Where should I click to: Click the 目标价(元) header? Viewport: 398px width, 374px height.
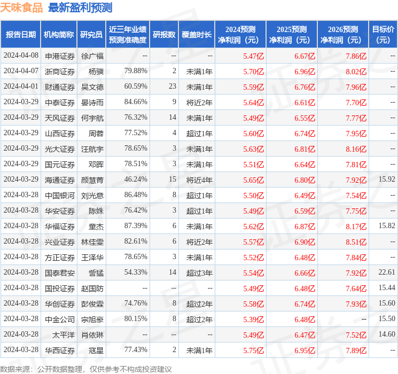(383, 35)
